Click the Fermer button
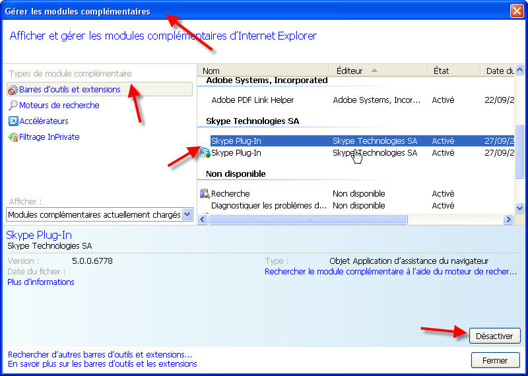This screenshot has height=376, width=528. point(495,361)
